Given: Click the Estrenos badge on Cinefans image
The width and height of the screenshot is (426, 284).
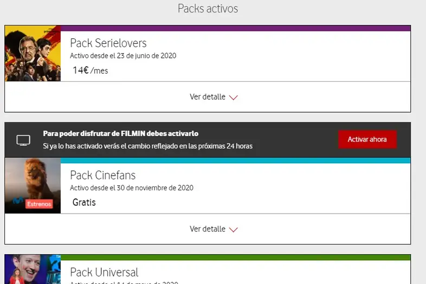Looking at the screenshot, I should (x=39, y=204).
